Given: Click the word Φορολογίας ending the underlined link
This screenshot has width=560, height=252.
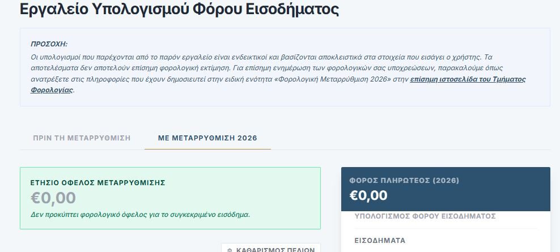Looking at the screenshot, I should [52, 90].
